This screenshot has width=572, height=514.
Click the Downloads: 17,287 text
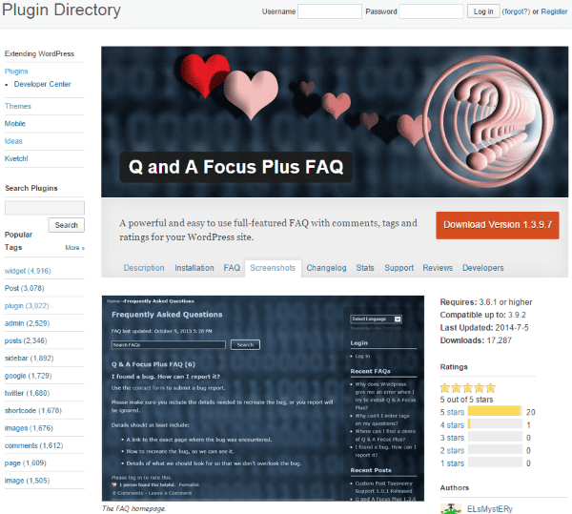(x=476, y=340)
